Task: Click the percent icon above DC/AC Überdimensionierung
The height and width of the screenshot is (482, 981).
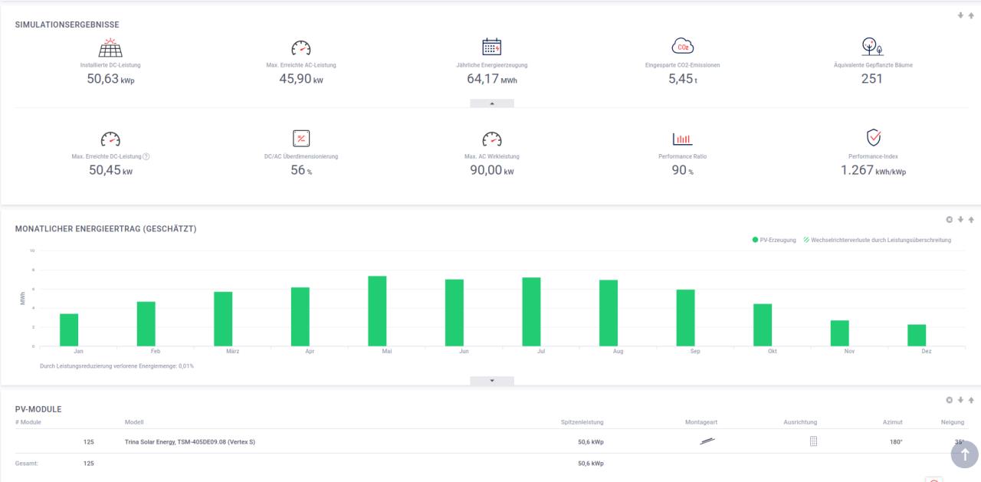Action: pyautogui.click(x=301, y=138)
